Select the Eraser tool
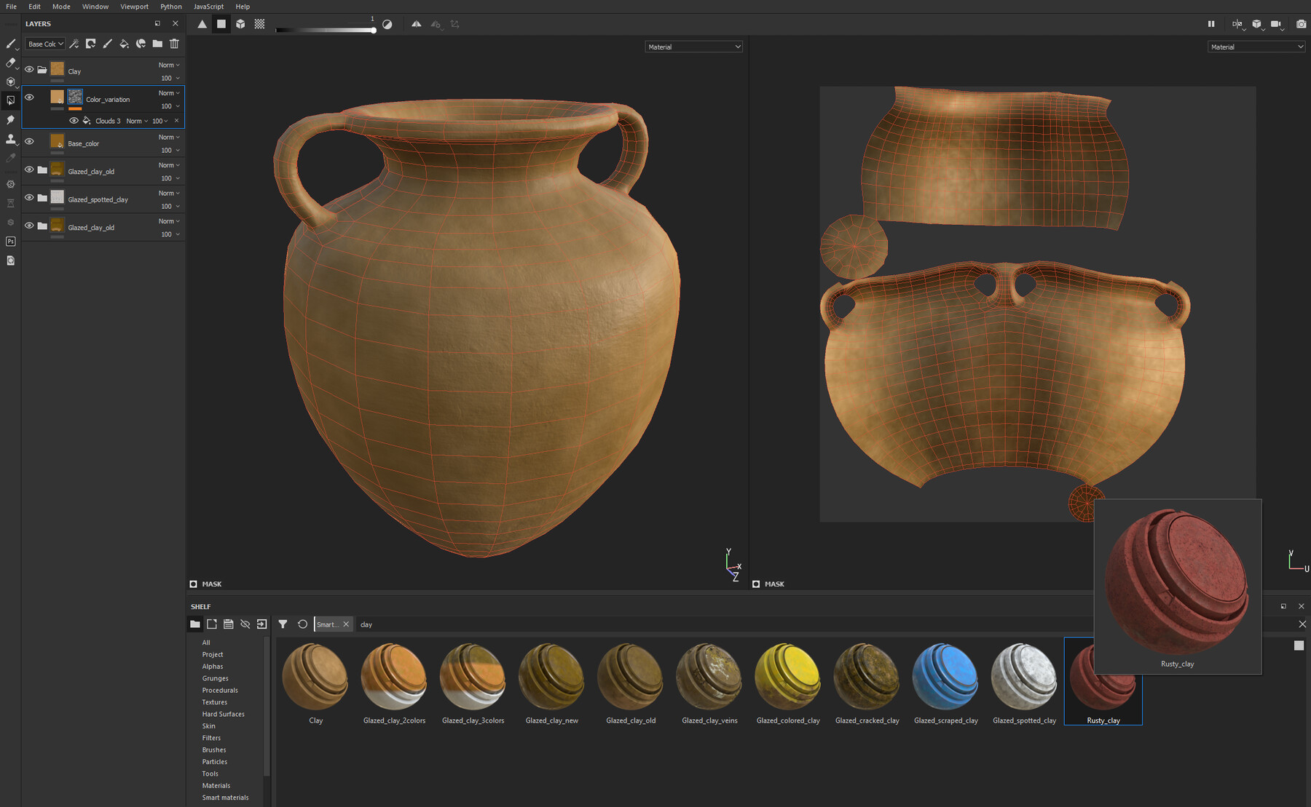The width and height of the screenshot is (1311, 807). coord(10,63)
